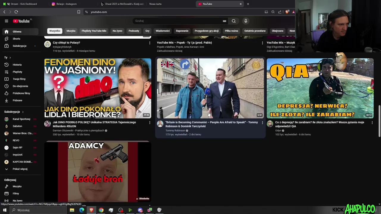Expand Pokaż więcej subscriptions
The image size is (381, 214).
(20, 169)
